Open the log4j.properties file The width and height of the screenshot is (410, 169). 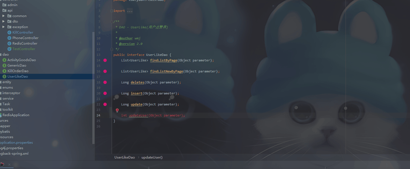click(x=12, y=148)
